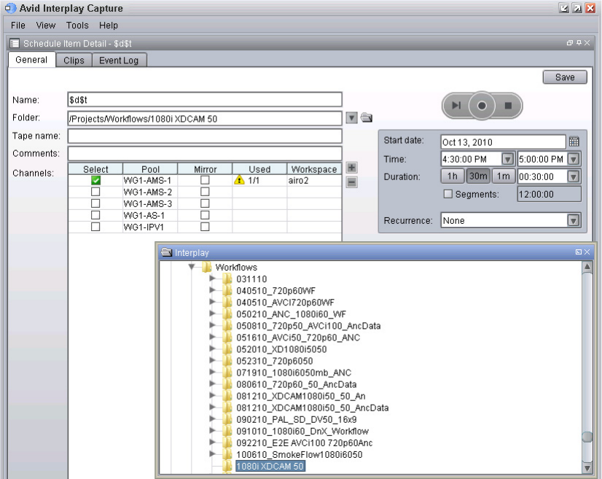Viewport: 602px width, 479px height.
Task: Sort channels by Pool column header
Action: (150, 169)
